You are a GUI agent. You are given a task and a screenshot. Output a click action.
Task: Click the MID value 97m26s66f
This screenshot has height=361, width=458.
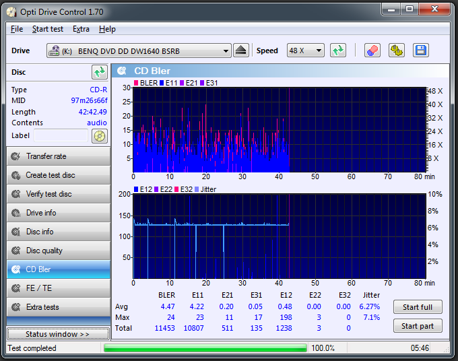pyautogui.click(x=89, y=100)
